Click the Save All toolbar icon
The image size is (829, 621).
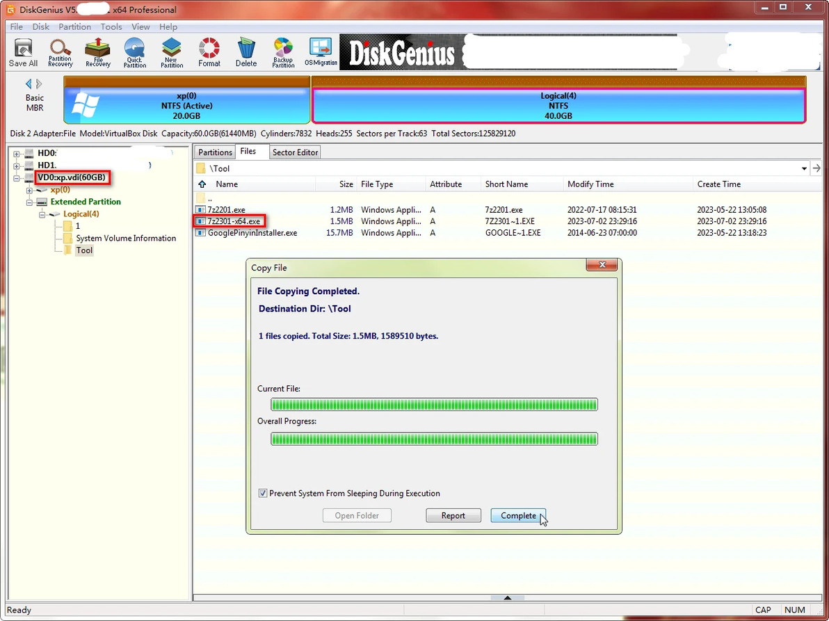(x=23, y=52)
